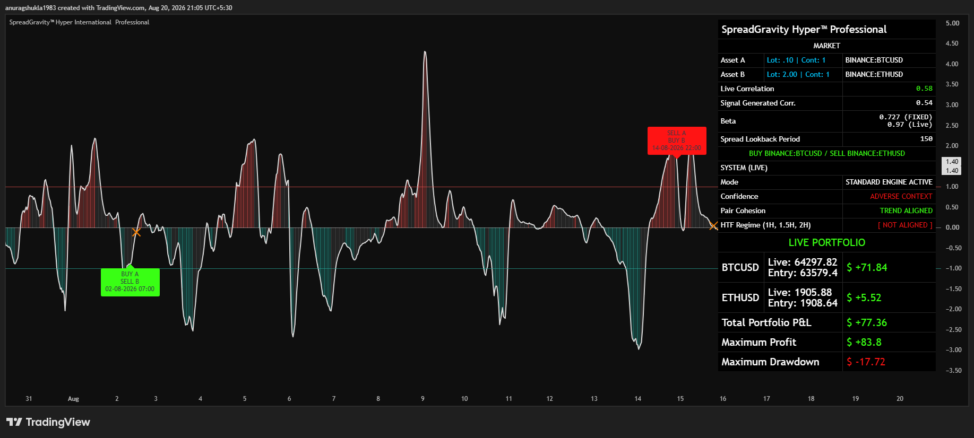Viewport: 974px width, 438px height.
Task: Click the teal lower threshold line at -1.00
Action: 361,268
